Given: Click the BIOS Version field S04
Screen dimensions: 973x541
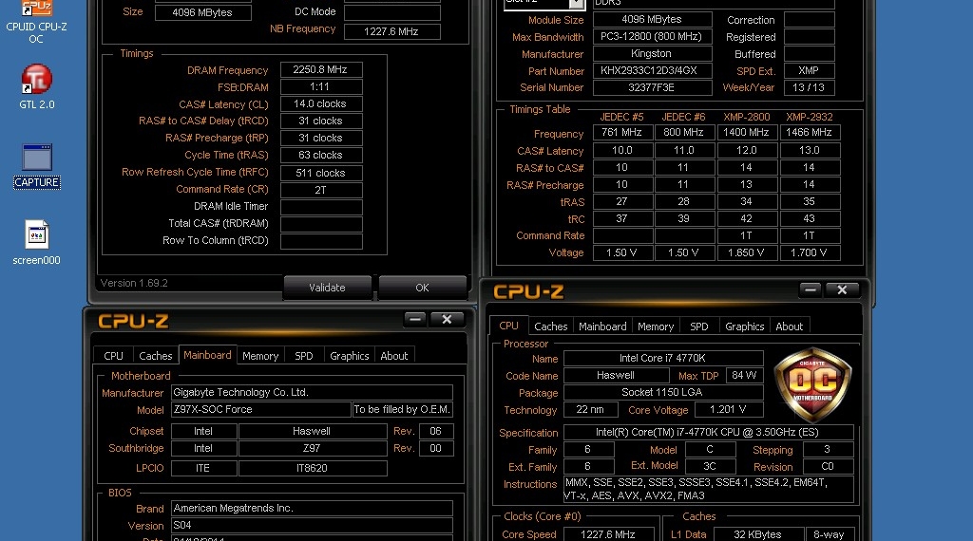Looking at the screenshot, I should [312, 526].
